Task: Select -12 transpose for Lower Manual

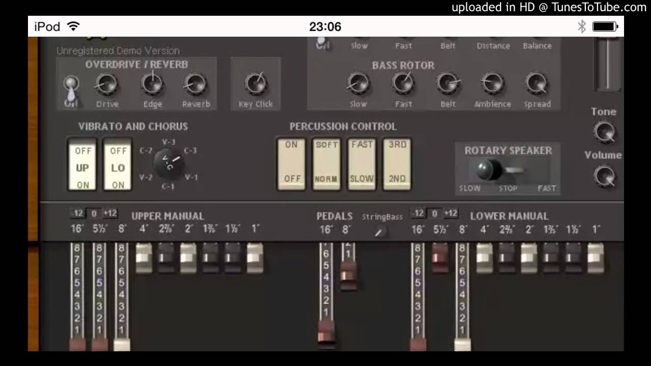Action: 418,213
